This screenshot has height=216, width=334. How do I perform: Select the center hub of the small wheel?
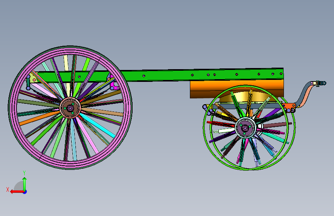click(x=245, y=128)
